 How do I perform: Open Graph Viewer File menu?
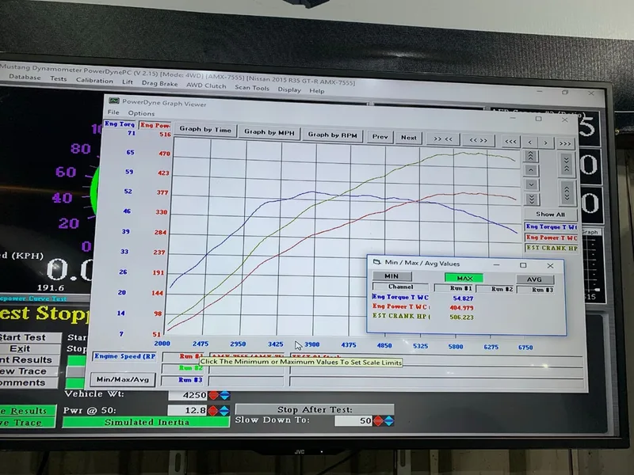click(x=113, y=112)
